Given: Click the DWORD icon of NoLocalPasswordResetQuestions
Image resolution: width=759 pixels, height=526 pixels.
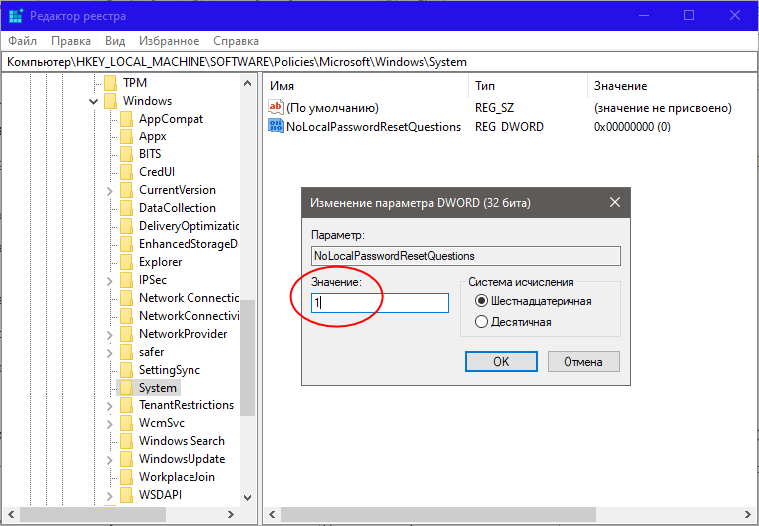Looking at the screenshot, I should pyautogui.click(x=276, y=127).
